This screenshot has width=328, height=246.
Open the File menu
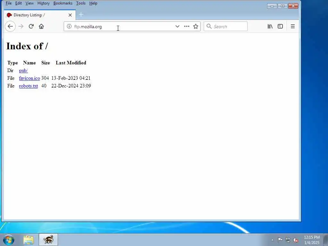tap(9, 3)
